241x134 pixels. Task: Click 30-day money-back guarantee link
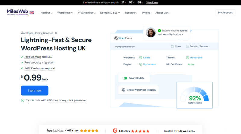(67, 100)
